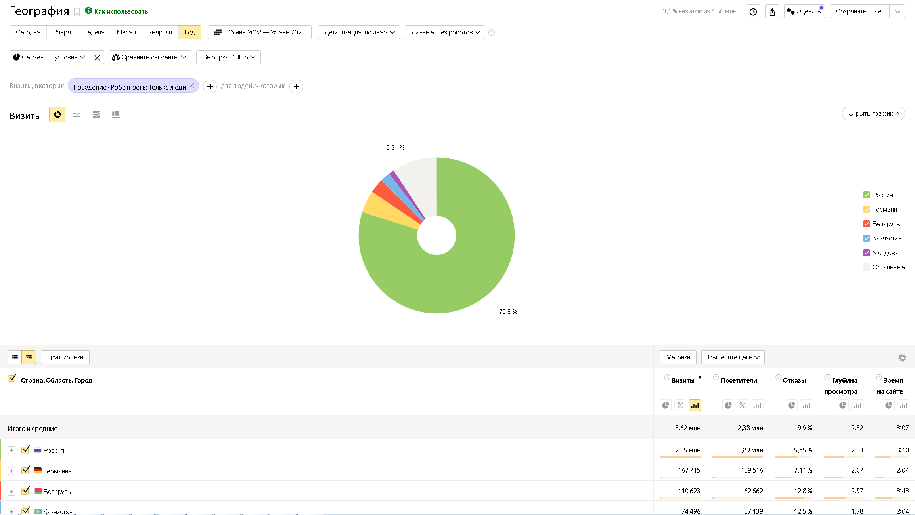Open the report history clock icon
Screen dimensions: 915x515
(x=753, y=12)
